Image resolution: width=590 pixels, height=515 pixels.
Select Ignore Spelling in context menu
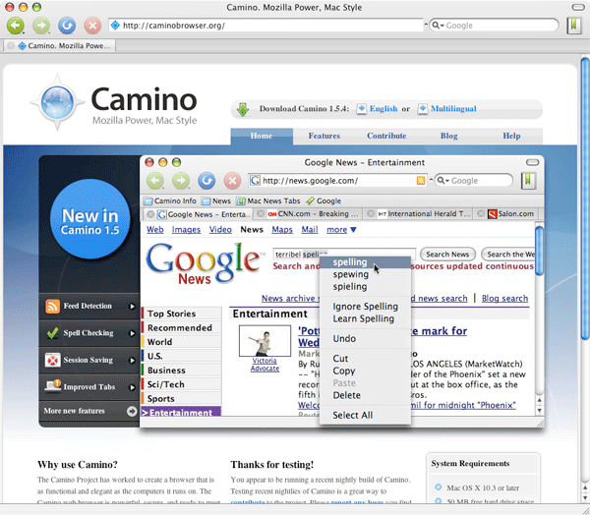[365, 307]
